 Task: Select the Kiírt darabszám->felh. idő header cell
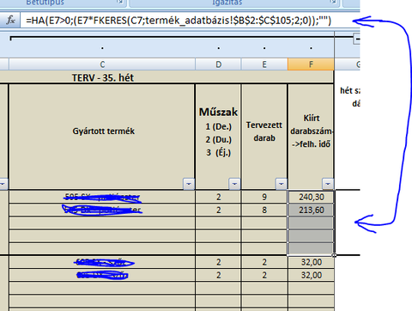311,137
